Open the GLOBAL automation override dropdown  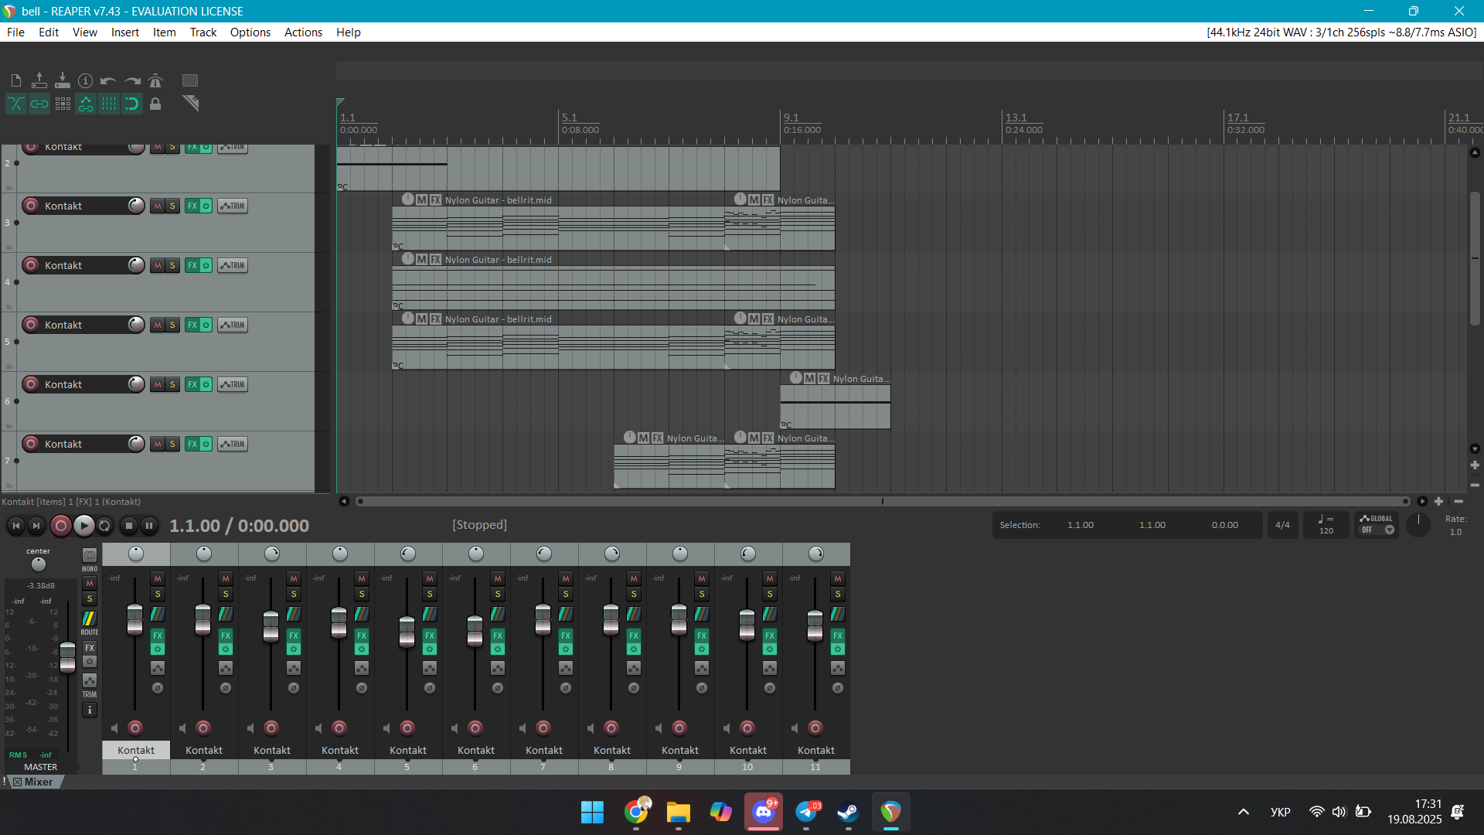click(x=1389, y=530)
